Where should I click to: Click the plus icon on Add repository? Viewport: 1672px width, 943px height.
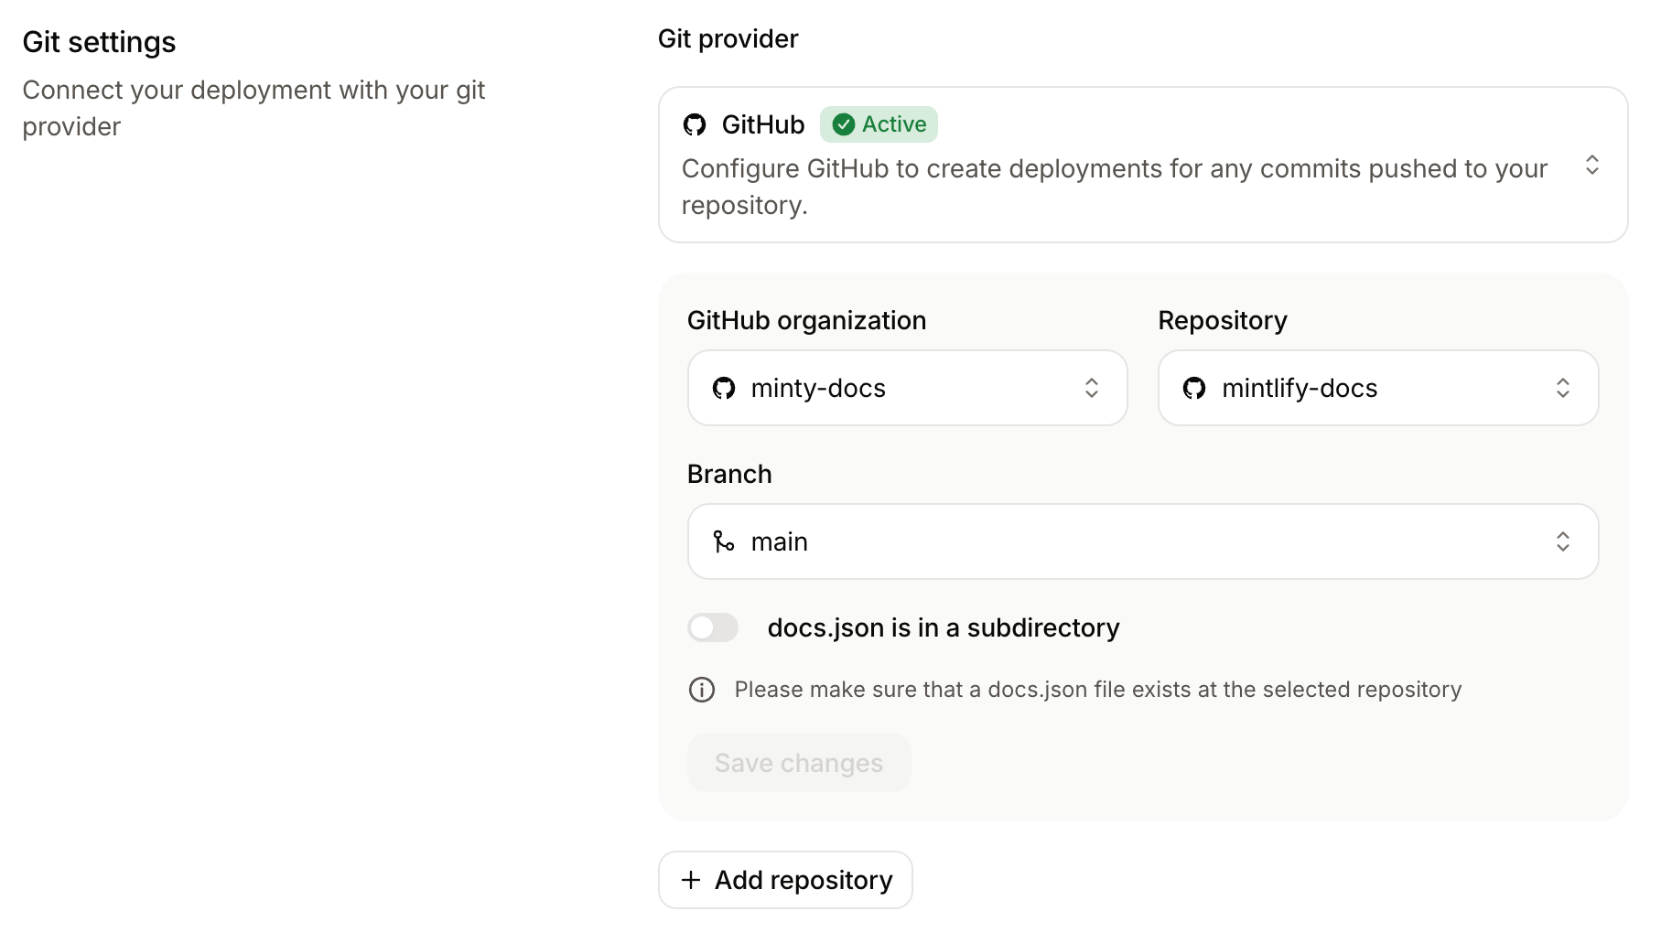[x=691, y=880]
